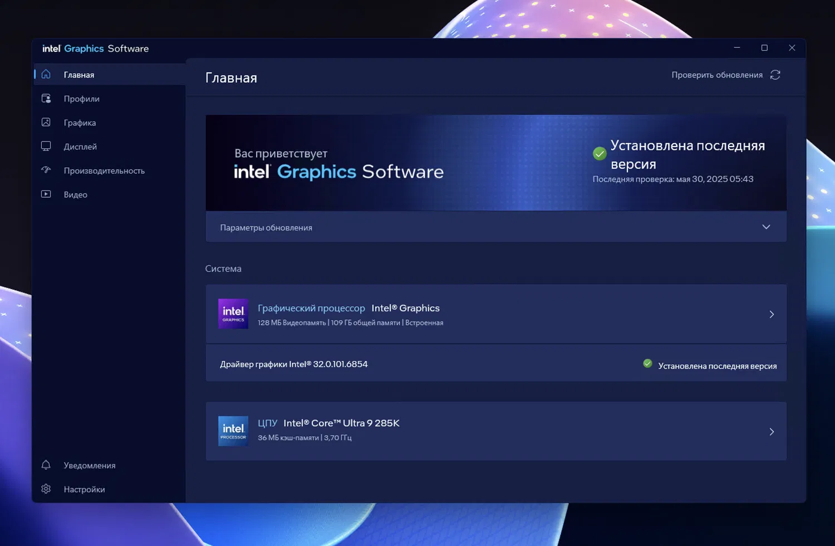Click the Intel Processor blue logo badge
The height and width of the screenshot is (546, 835).
pos(233,431)
